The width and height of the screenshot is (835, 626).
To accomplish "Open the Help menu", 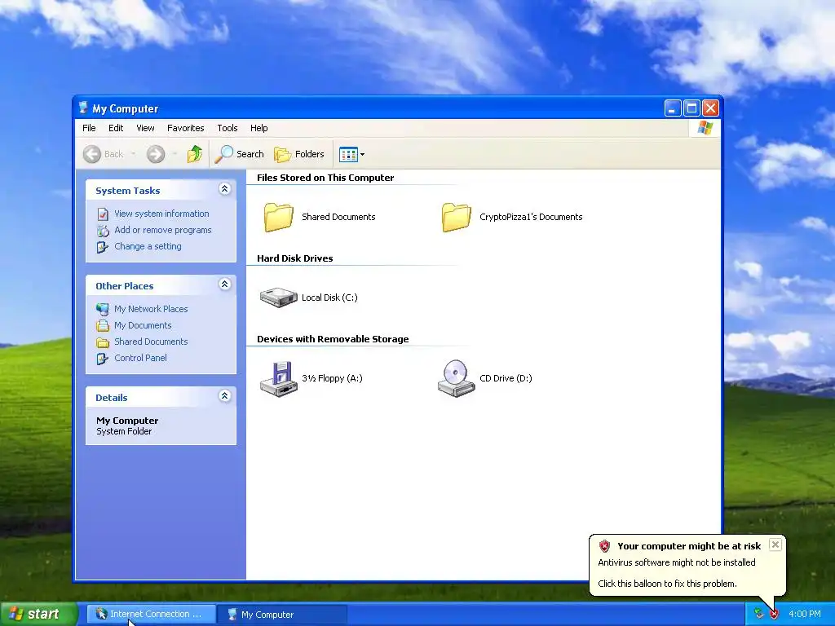I will tap(258, 128).
